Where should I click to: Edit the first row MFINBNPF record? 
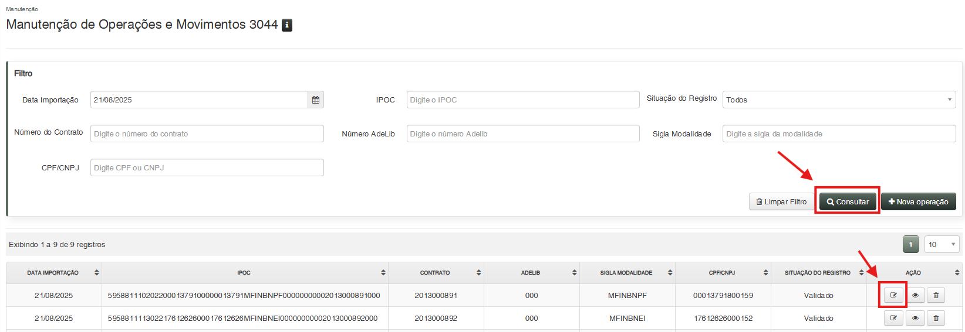[x=893, y=295]
